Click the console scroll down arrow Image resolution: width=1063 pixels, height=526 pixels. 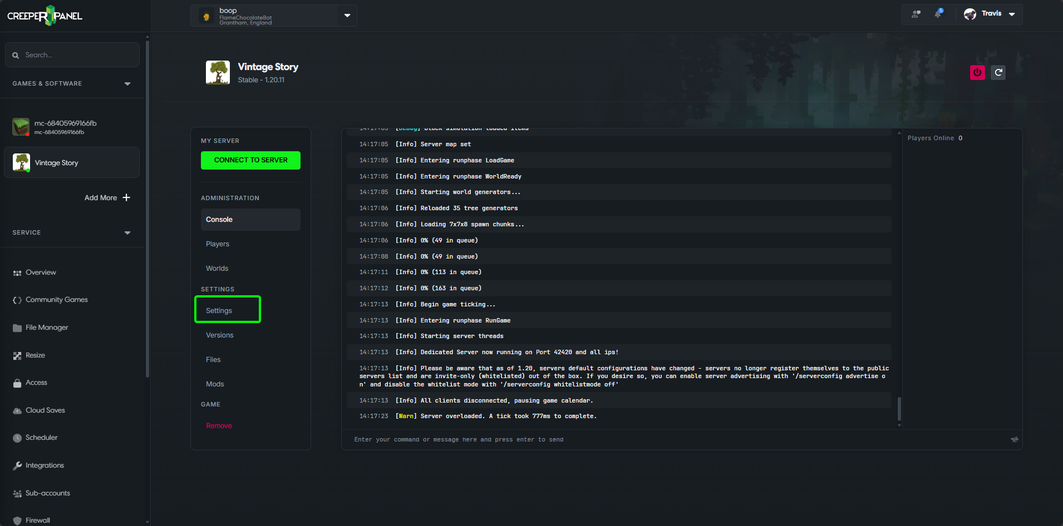pos(899,425)
